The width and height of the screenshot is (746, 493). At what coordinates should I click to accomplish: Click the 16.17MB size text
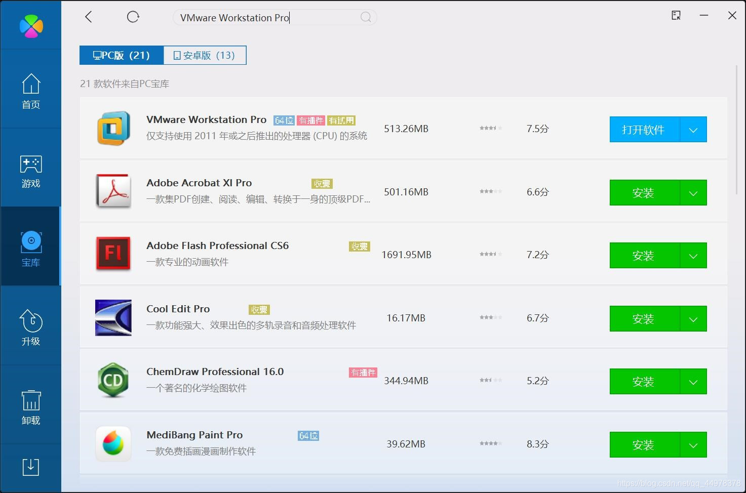tap(406, 318)
